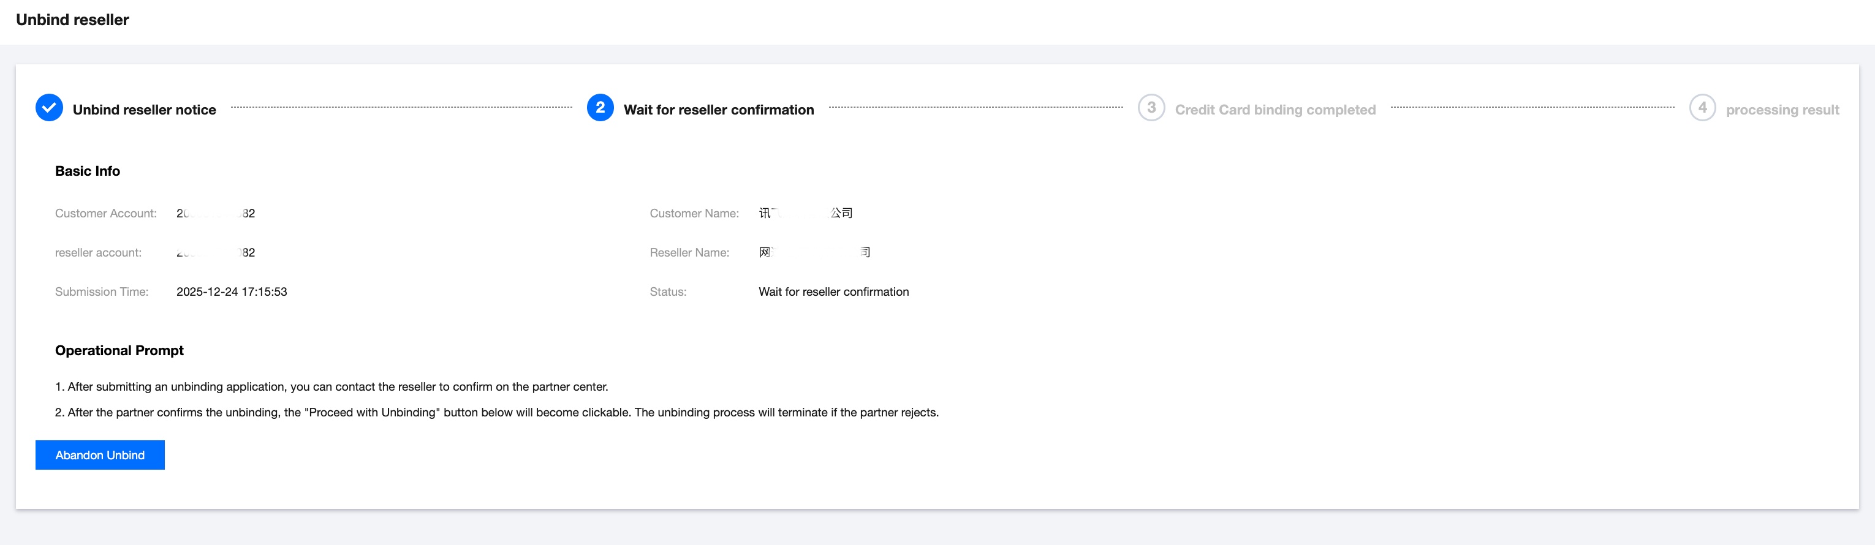This screenshot has height=545, width=1875.
Task: Click the step 4 number circle
Action: pos(1702,108)
